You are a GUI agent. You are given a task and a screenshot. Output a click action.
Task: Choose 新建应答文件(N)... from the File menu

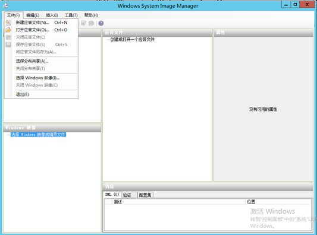(41, 23)
